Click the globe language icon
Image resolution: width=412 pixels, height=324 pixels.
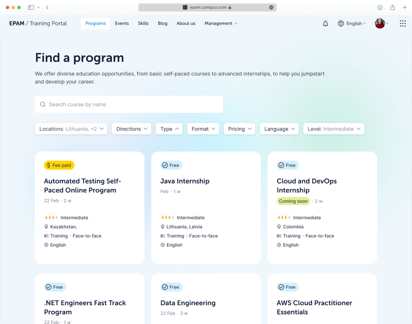341,24
